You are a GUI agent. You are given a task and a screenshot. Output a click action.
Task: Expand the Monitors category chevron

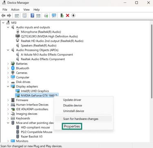[8, 141]
